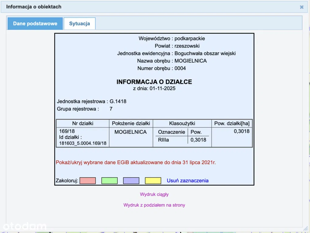Click the parcel ID 181603_5.0004.169/18
Screen dimensions: 310x233
[x=83, y=143]
